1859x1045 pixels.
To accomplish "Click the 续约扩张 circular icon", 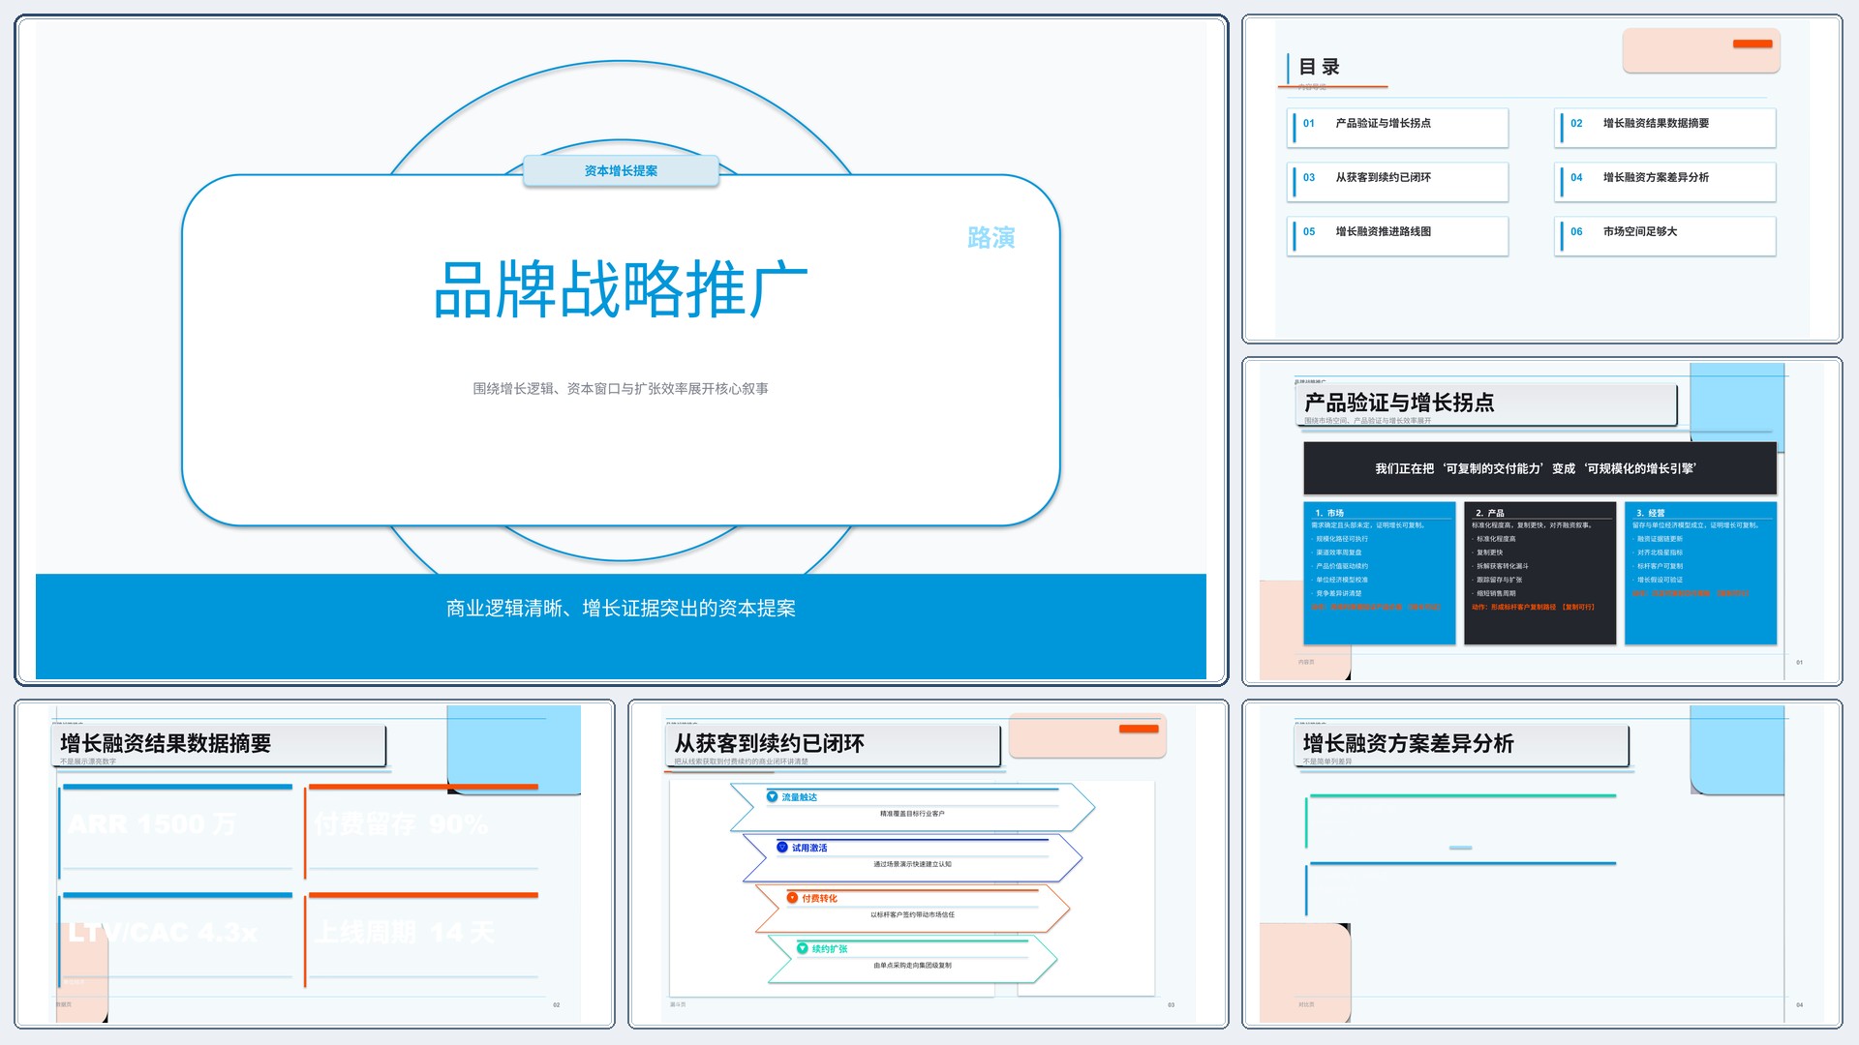I will coord(803,948).
